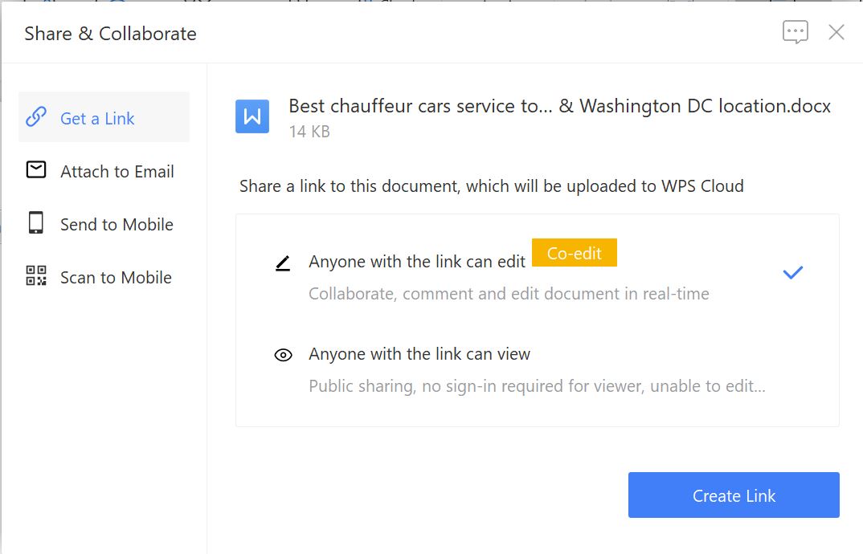Click the Create Link button
The width and height of the screenshot is (863, 554).
click(732, 495)
